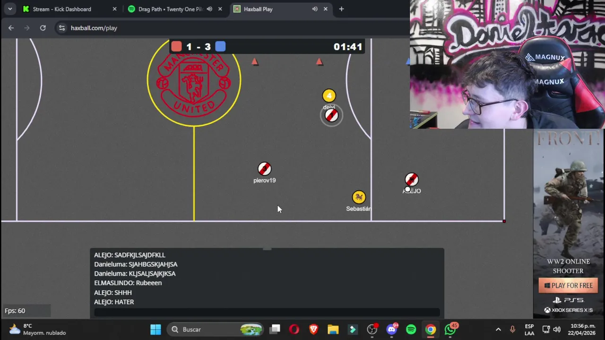The width and height of the screenshot is (605, 340).
Task: Launch Brave browser from taskbar
Action: [x=313, y=329]
